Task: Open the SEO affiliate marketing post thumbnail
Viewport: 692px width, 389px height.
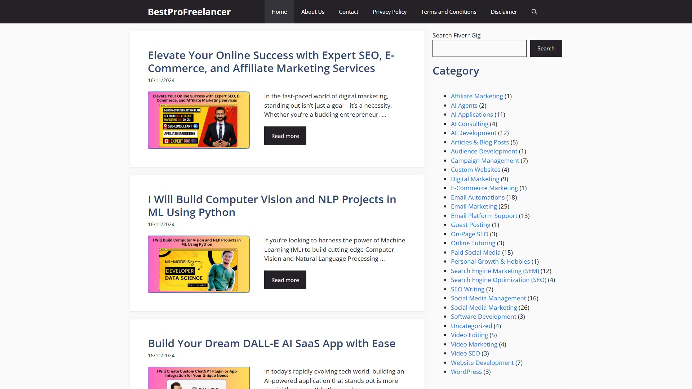Action: pyautogui.click(x=199, y=120)
